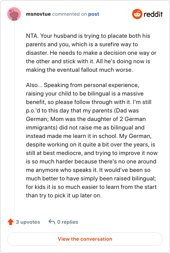The width and height of the screenshot is (170, 253).
Task: Click the line mentioning "2 German" immigrants
Action: click(x=86, y=119)
